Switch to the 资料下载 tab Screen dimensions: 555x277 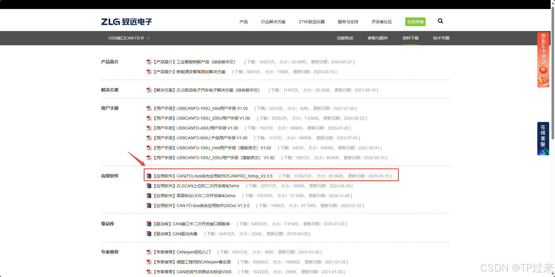coord(410,38)
